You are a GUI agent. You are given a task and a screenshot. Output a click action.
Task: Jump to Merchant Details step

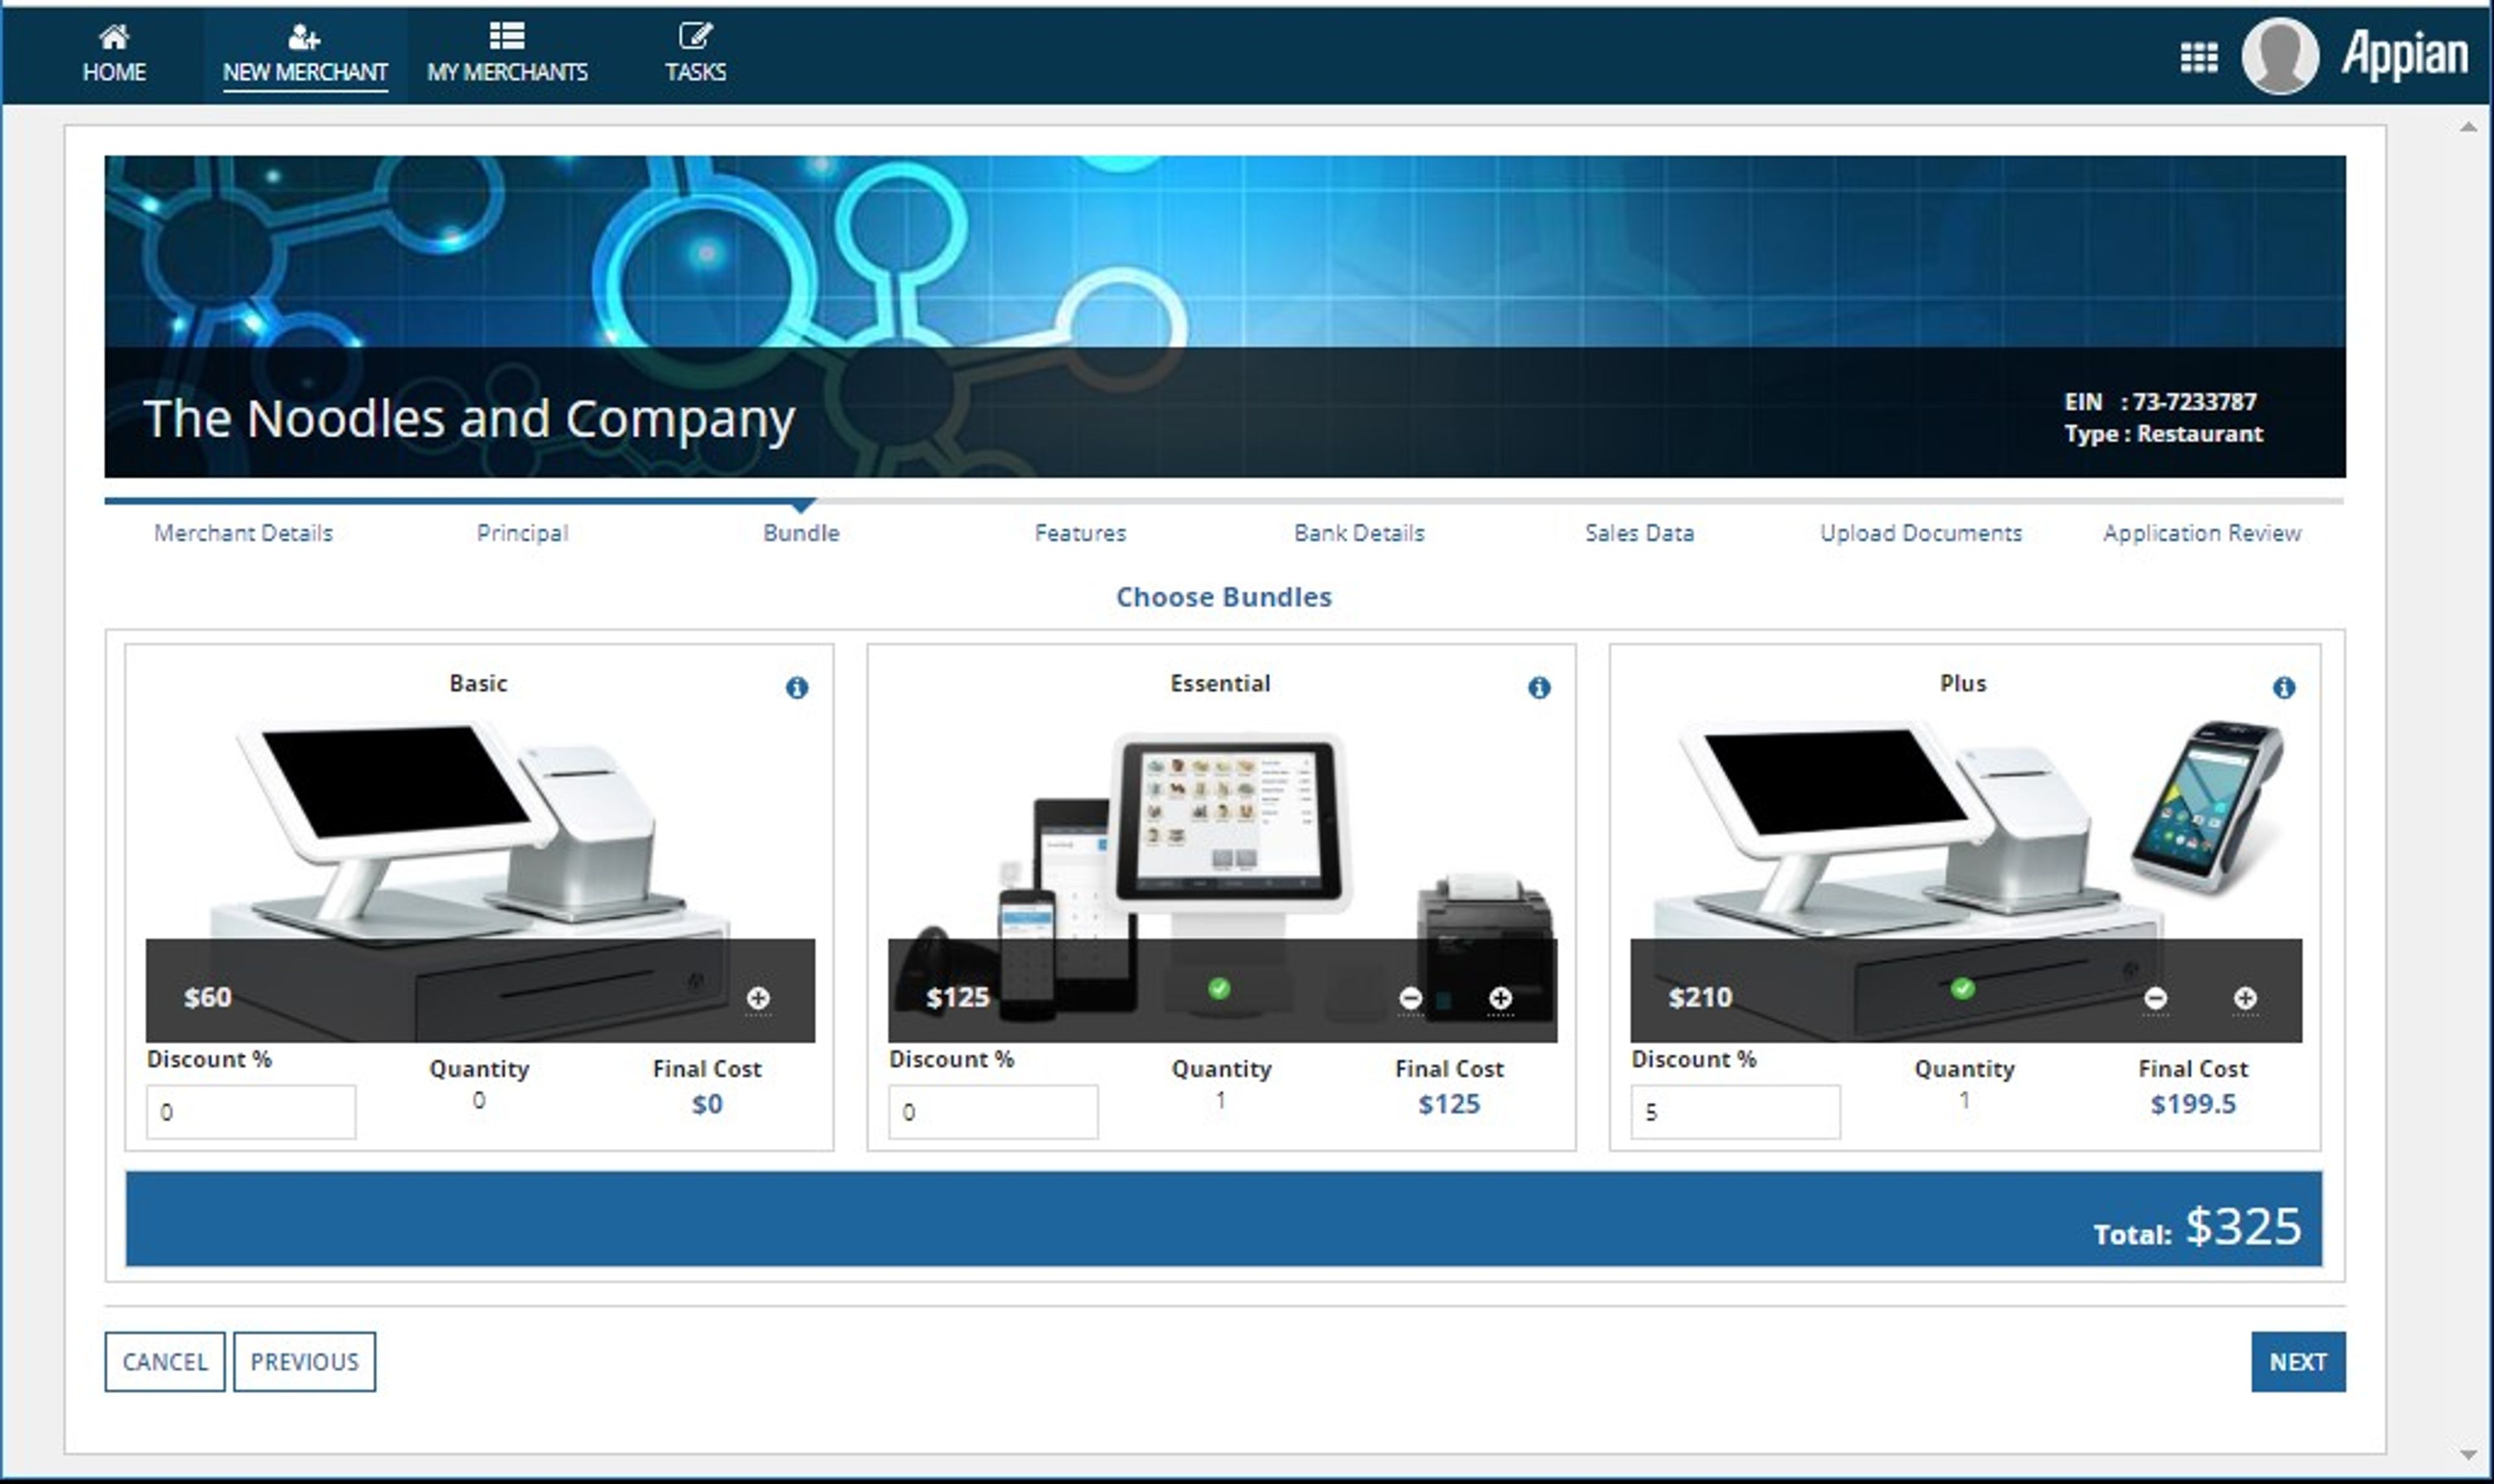pos(243,533)
